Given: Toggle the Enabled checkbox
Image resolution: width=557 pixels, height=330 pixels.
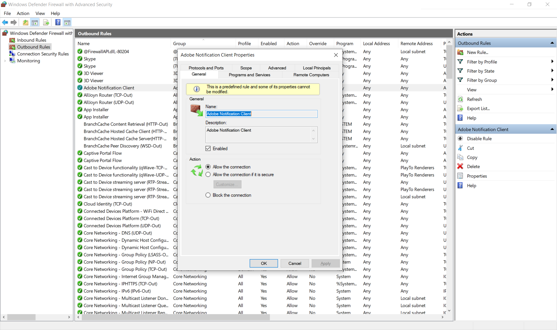Looking at the screenshot, I should pyautogui.click(x=208, y=148).
